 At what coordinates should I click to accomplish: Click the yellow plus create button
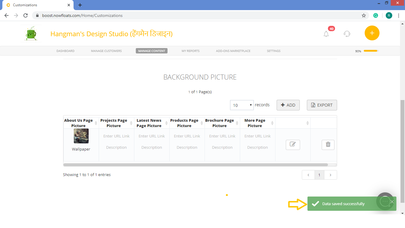click(x=372, y=33)
